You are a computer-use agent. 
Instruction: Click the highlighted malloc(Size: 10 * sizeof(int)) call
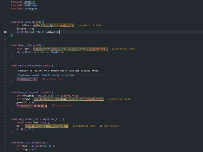tap(54, 25)
